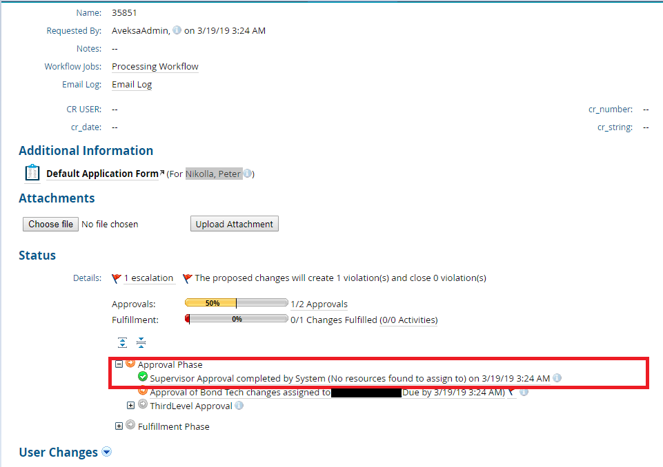The image size is (663, 467).
Task: Click the green checkmark on Supervisor Approval row
Action: tap(142, 377)
